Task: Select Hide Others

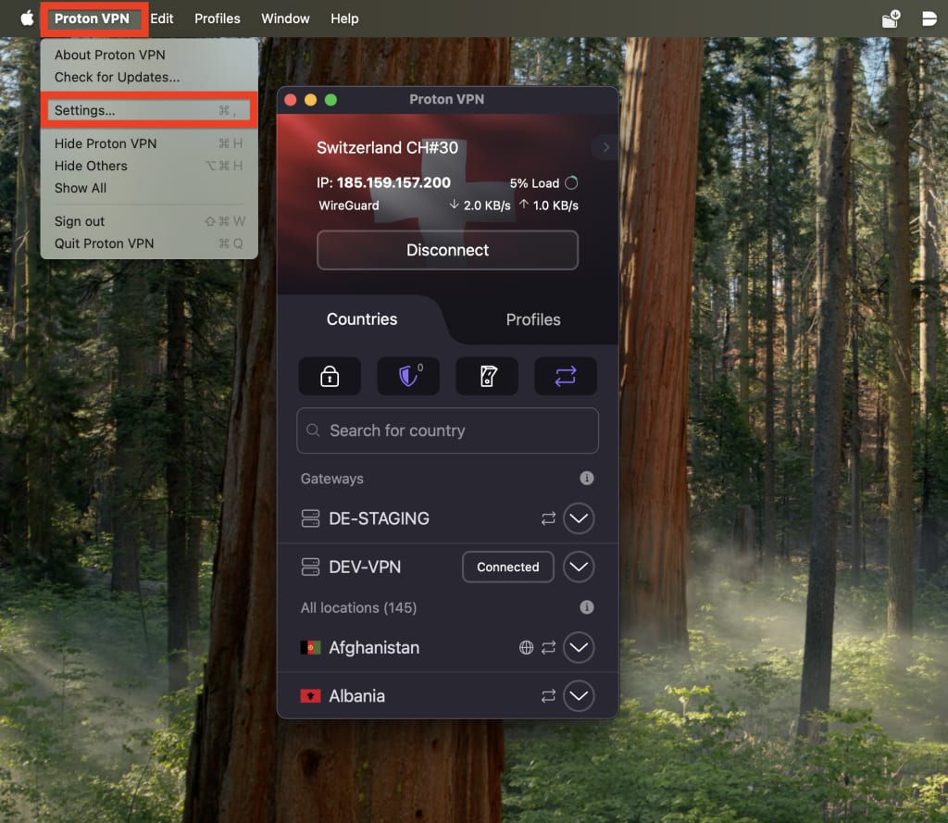Action: click(149, 166)
